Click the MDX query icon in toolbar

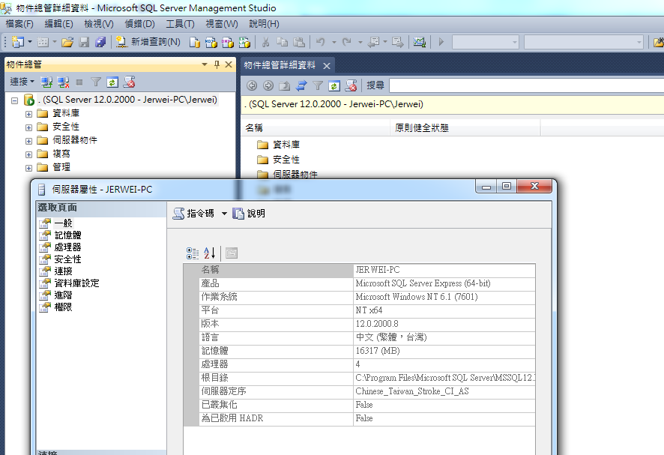[211, 42]
